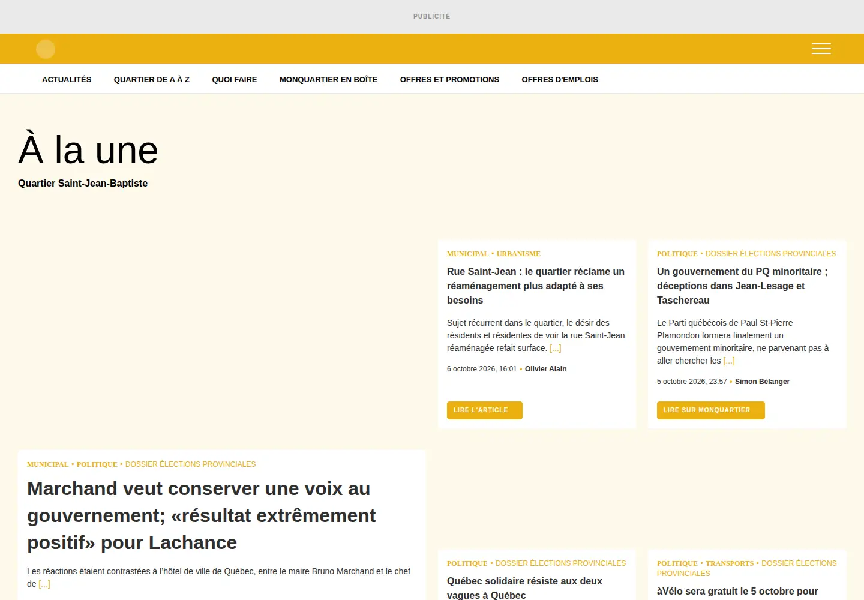Open Dossier Élections tag above Marchand article
Viewport: 864px width, 600px height.
coord(190,464)
